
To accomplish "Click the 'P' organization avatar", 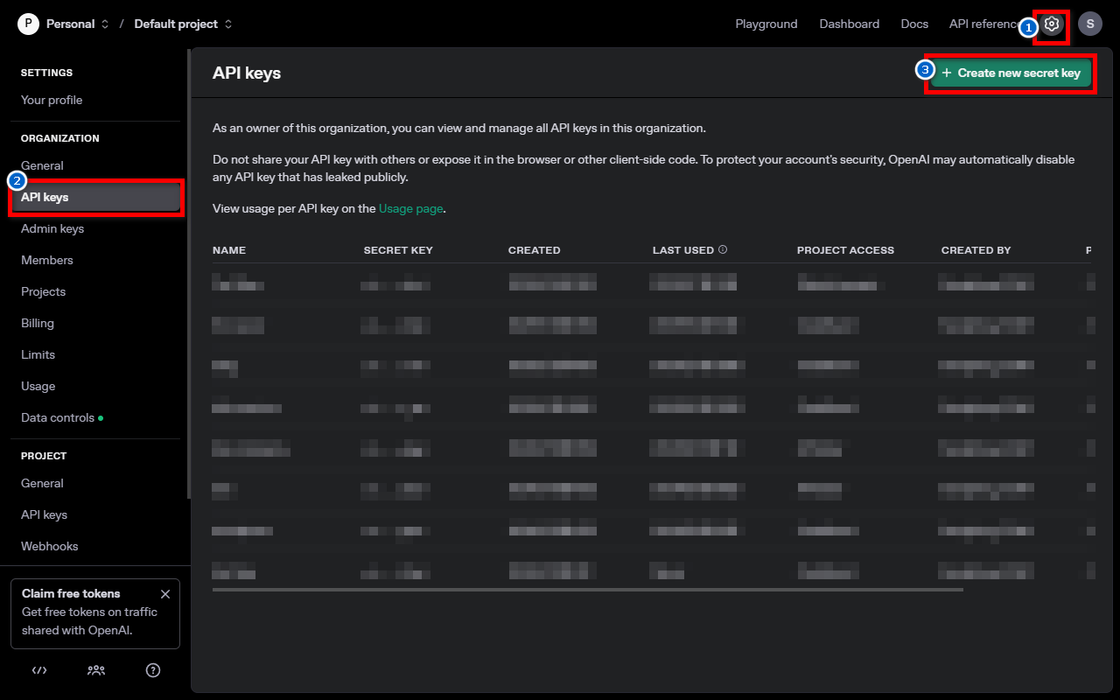I will click(28, 24).
